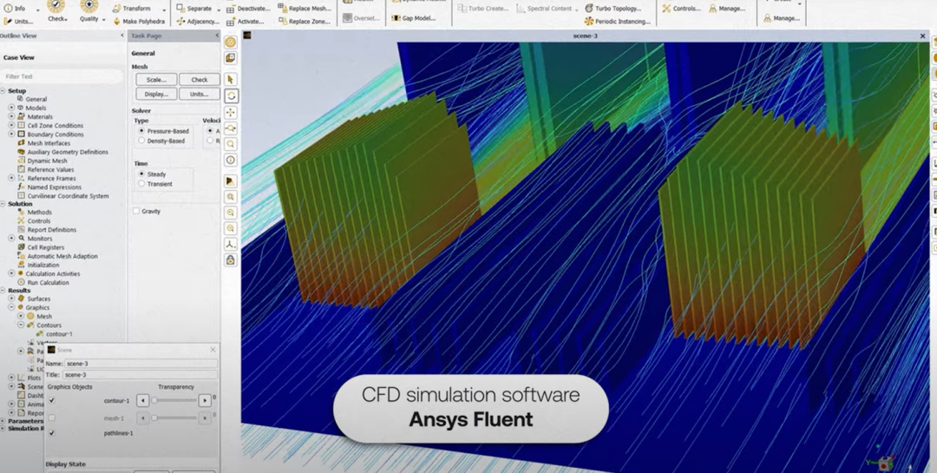This screenshot has width=937, height=473.
Task: Click the mesh-1 transparency slider
Action: [x=174, y=418]
